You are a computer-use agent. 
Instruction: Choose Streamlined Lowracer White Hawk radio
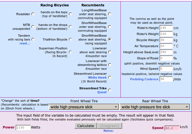110,77
